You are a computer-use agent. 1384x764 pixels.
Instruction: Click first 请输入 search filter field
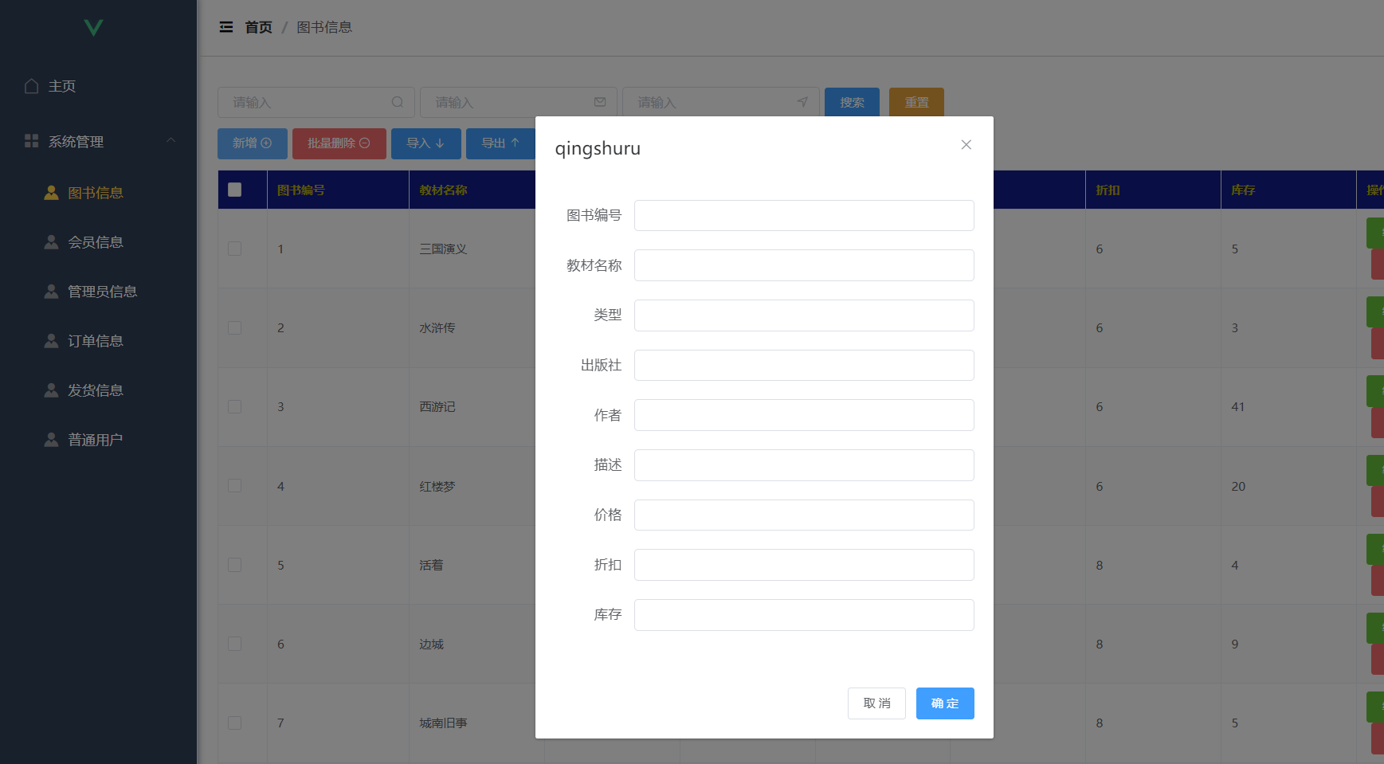click(316, 102)
